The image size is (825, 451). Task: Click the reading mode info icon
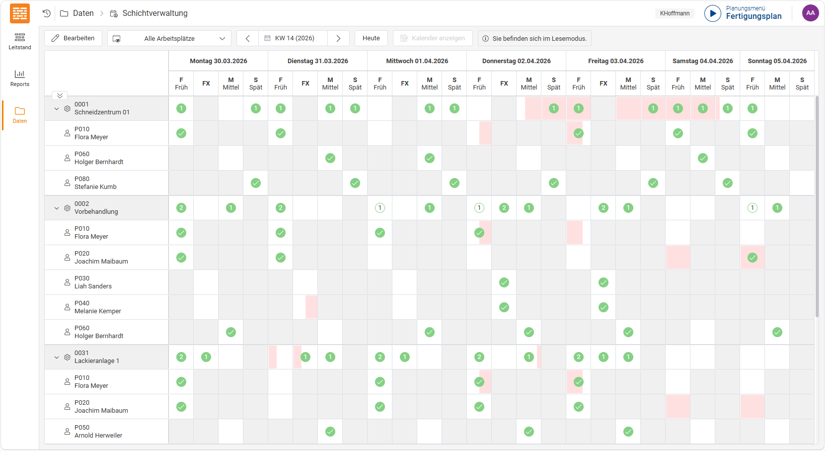[x=485, y=38]
